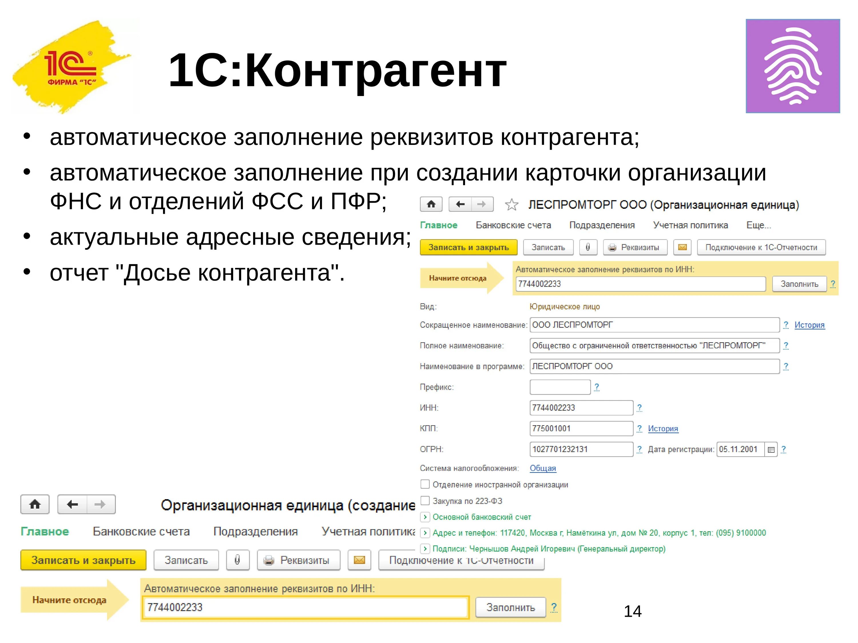Image resolution: width=858 pixels, height=643 pixels.
Task: Expand Основной банковский счет section
Action: point(425,517)
